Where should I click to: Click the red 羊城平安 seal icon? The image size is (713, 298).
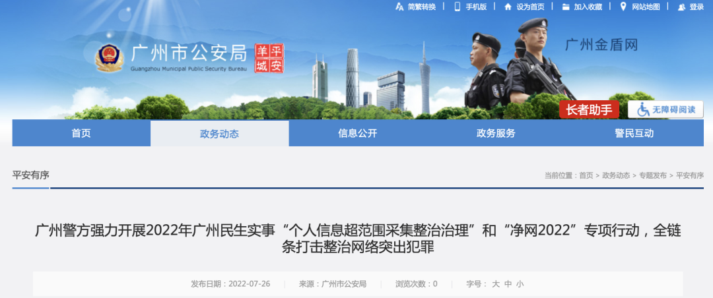[x=269, y=58]
